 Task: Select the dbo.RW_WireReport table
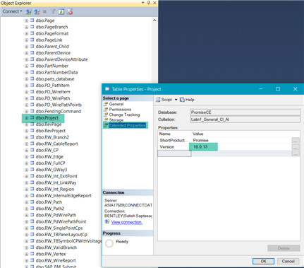[56, 260]
